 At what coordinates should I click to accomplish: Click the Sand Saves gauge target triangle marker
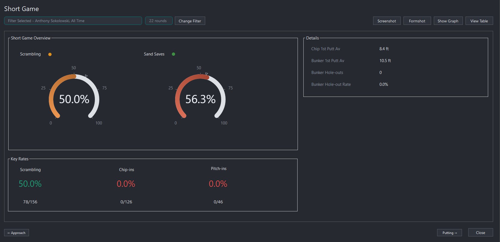coord(207,74)
